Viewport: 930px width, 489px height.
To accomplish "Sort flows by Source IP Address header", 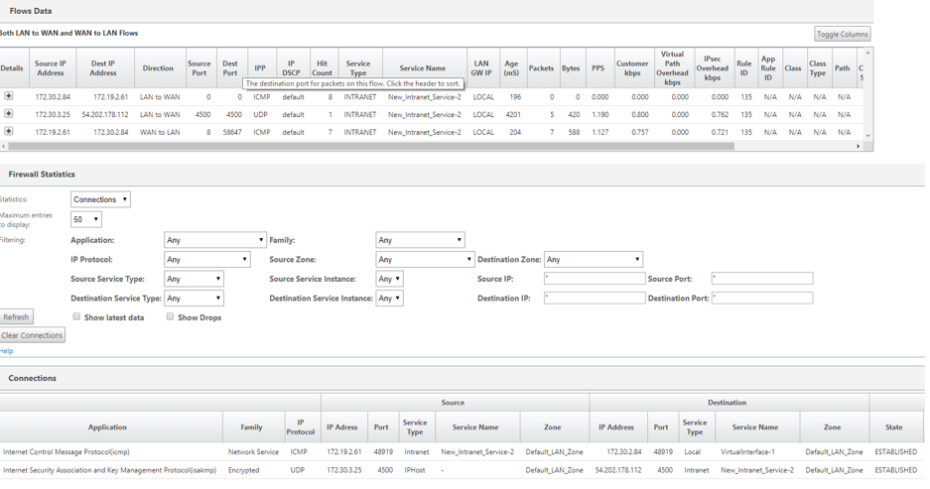I will (x=51, y=68).
